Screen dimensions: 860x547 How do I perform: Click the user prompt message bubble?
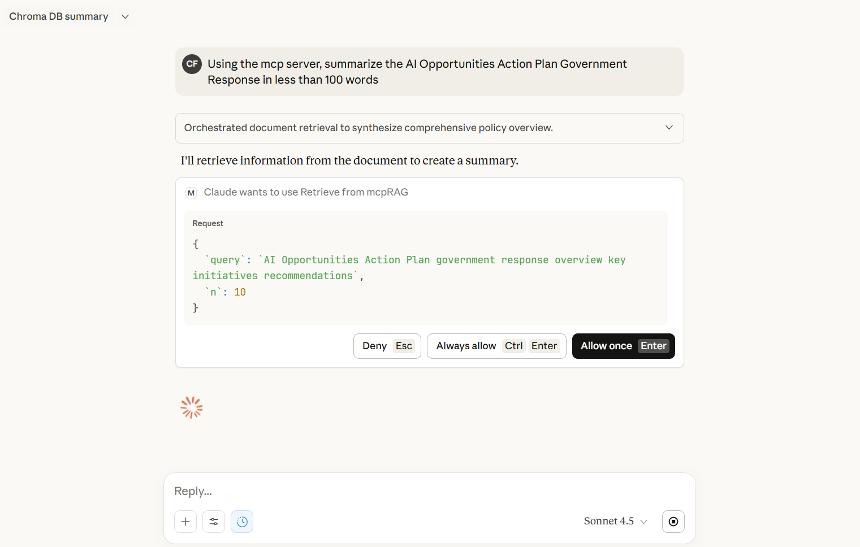tap(429, 72)
